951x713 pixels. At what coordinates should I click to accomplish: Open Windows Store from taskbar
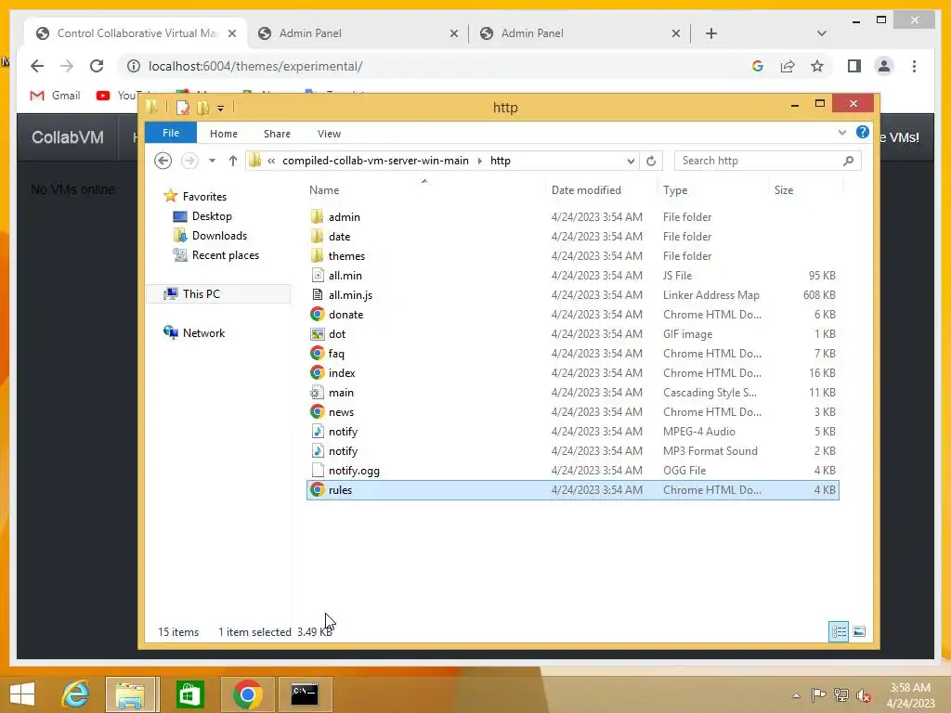point(189,694)
